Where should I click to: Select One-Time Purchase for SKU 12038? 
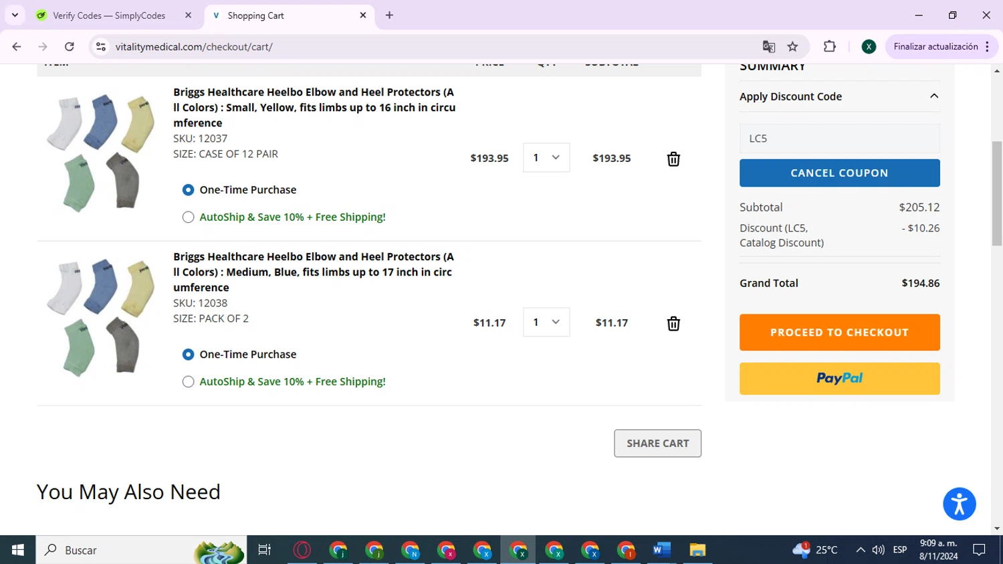pyautogui.click(x=189, y=355)
